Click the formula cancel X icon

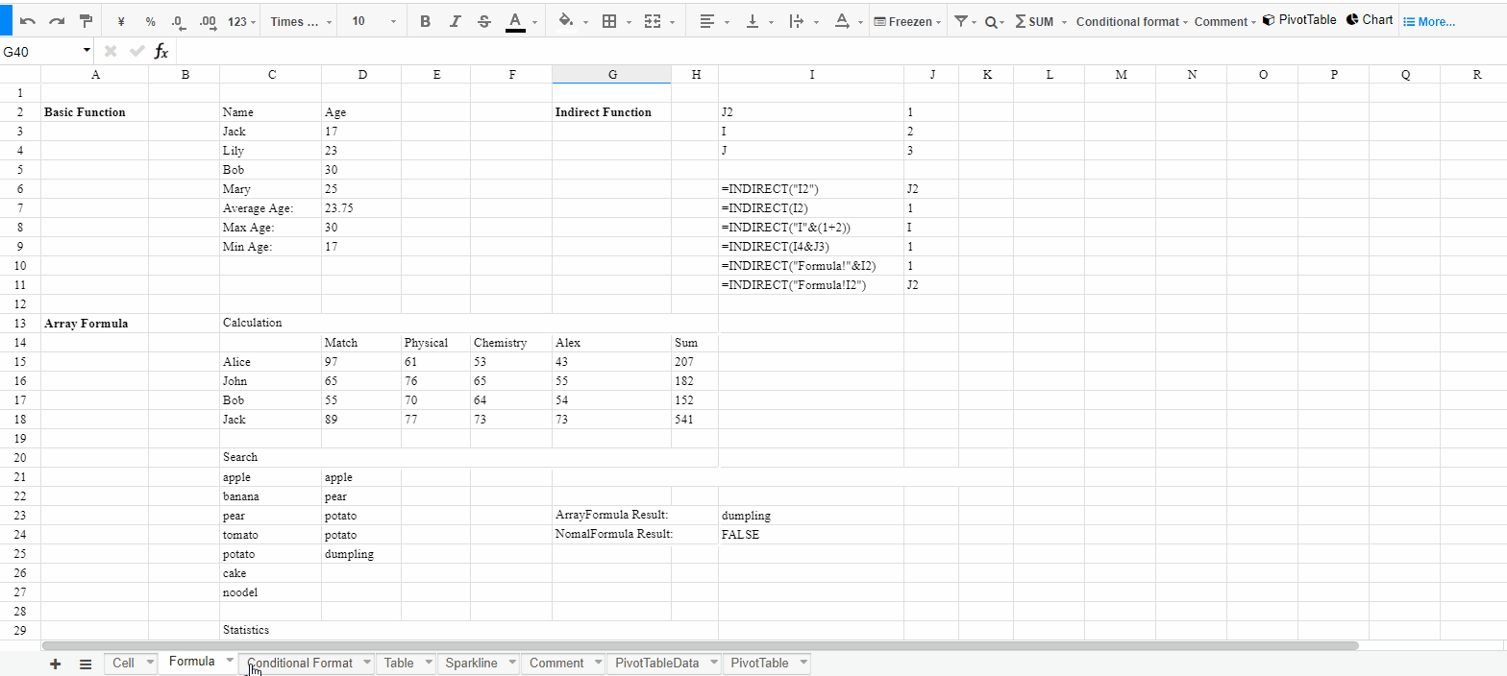111,51
